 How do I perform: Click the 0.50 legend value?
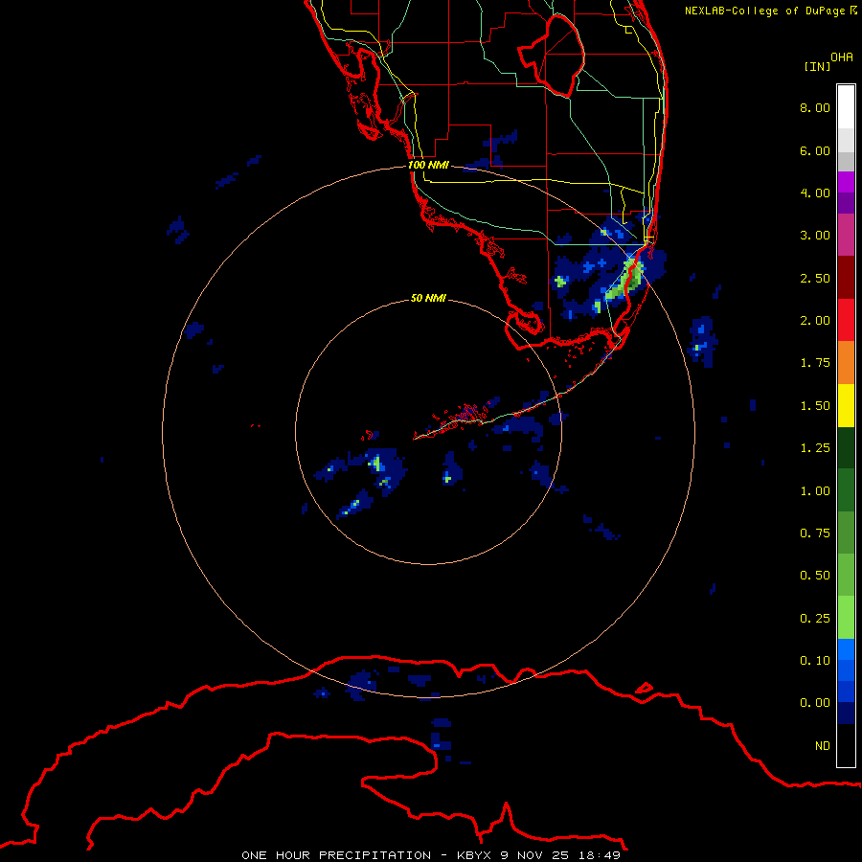point(815,576)
